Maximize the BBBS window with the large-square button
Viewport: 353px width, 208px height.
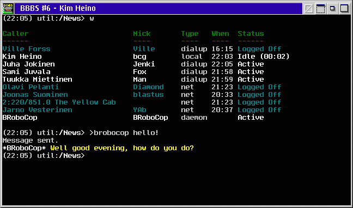coord(344,9)
